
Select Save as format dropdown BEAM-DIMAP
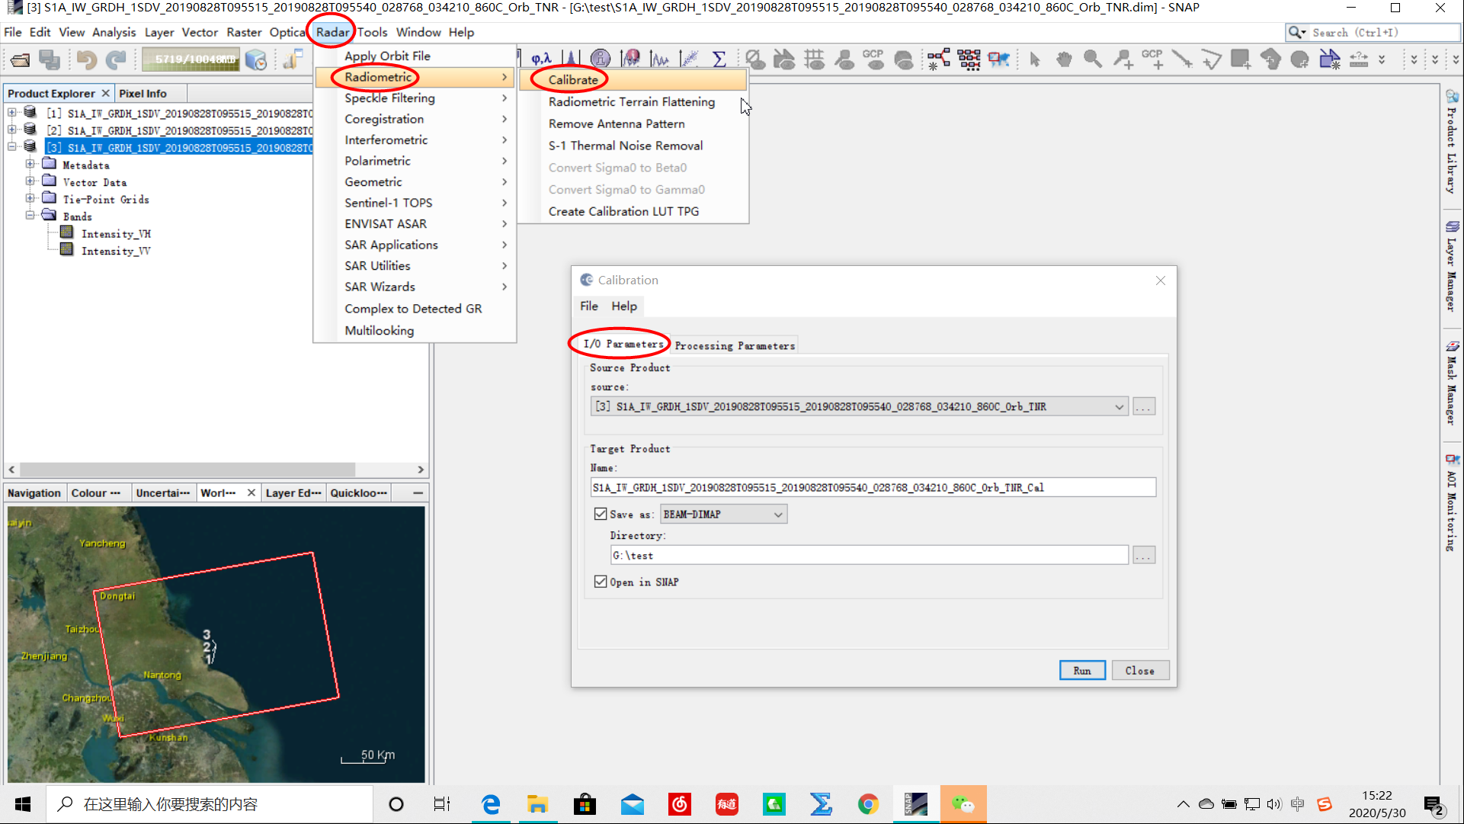[x=721, y=514]
